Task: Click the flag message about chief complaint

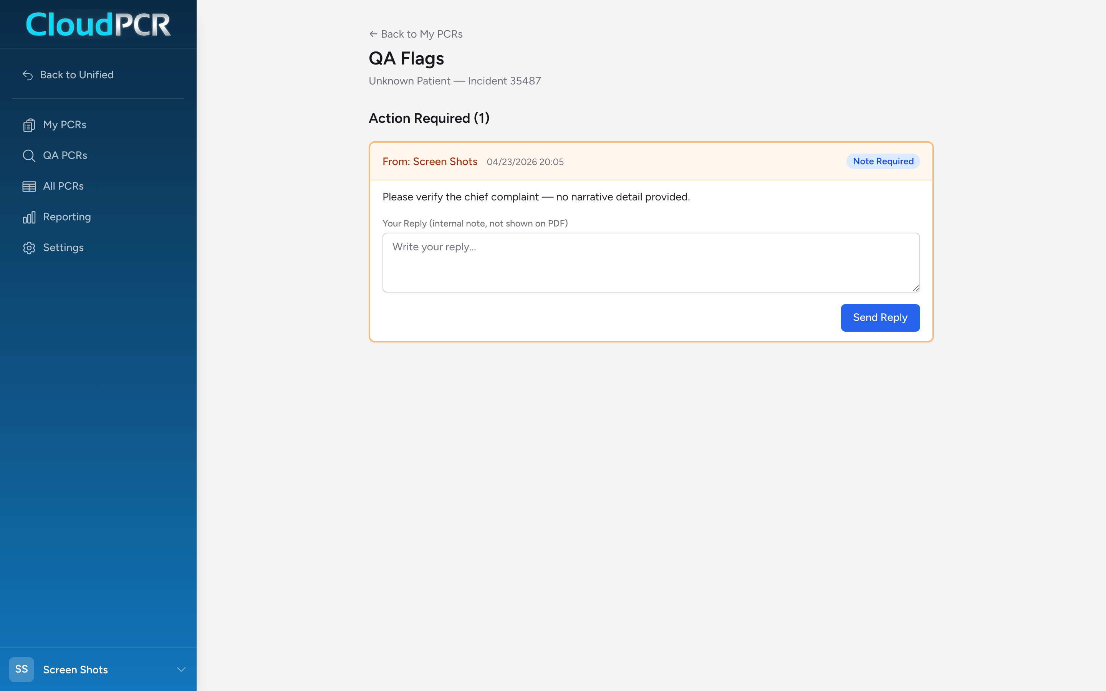Action: [536, 197]
